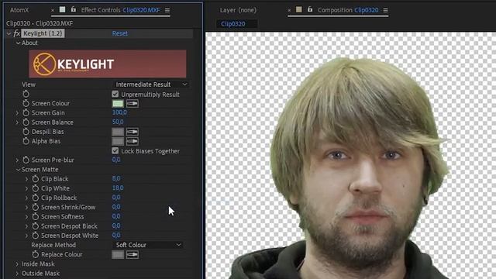Expand the Screen Shrink/Grow property

click(x=27, y=208)
